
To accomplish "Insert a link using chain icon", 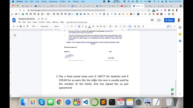I will [x=98, y=26].
